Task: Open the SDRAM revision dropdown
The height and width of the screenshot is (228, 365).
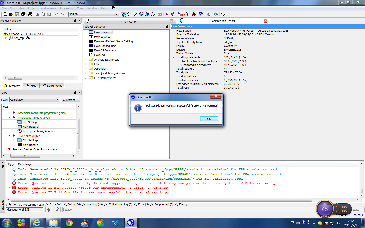Action: 117,14
